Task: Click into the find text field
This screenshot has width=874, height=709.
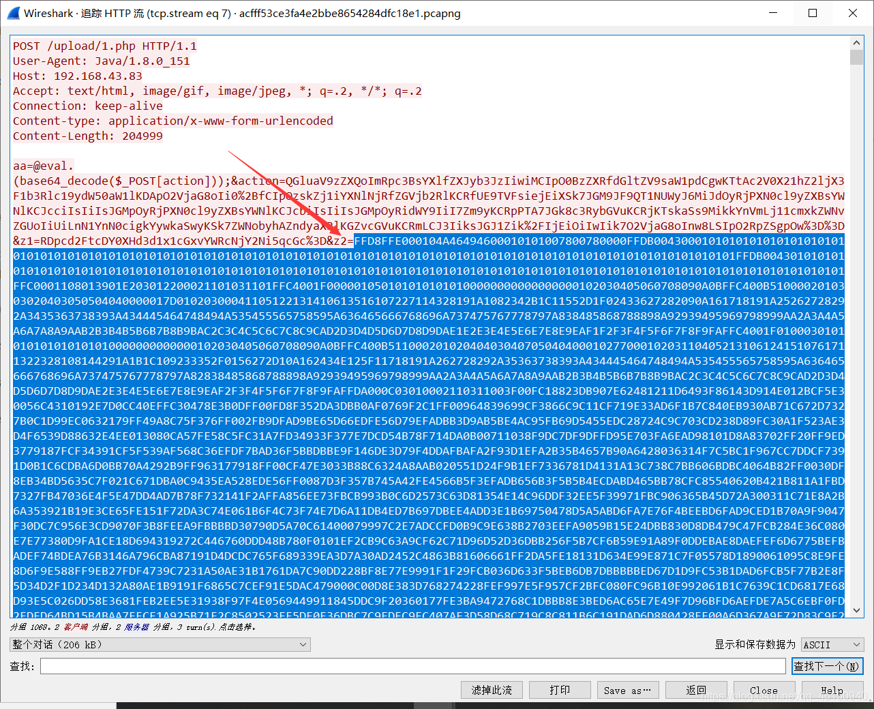Action: (413, 666)
